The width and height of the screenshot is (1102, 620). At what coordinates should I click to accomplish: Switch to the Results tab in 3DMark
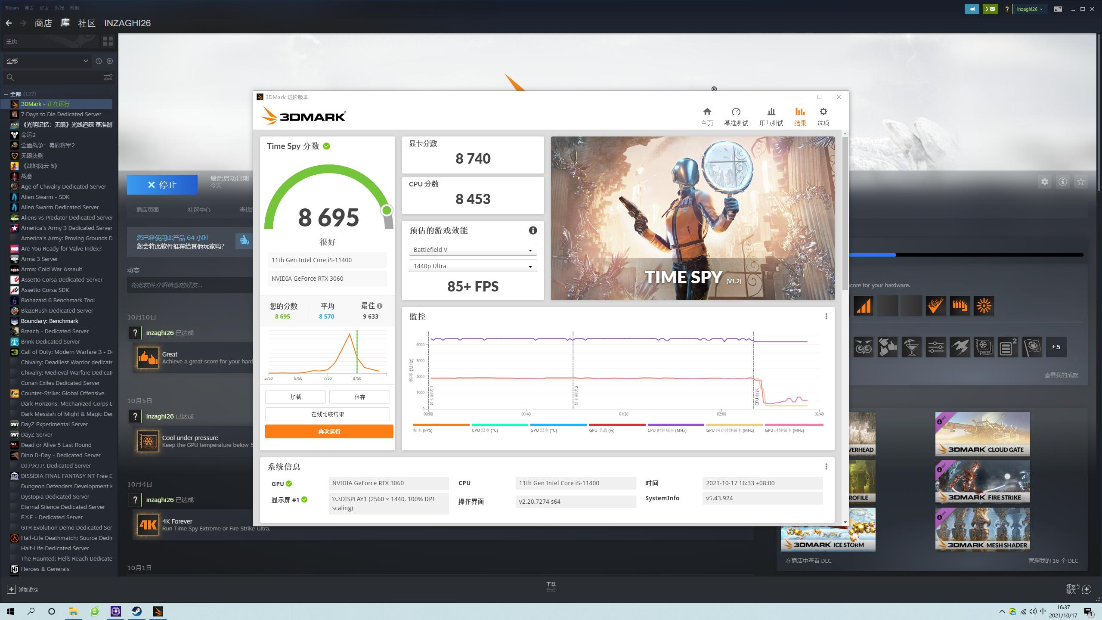pos(800,117)
